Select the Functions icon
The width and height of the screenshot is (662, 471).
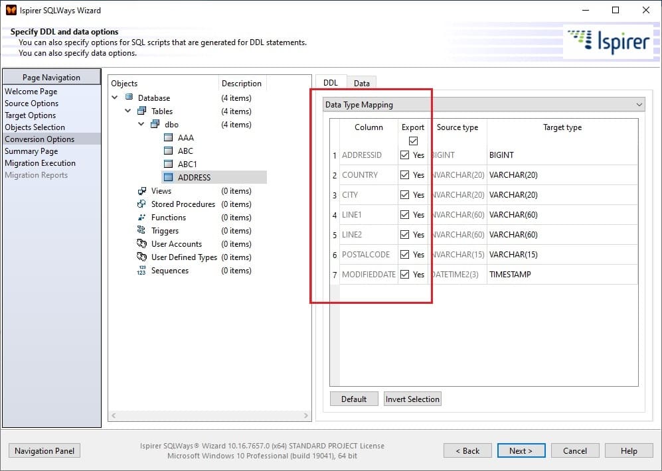tap(142, 217)
